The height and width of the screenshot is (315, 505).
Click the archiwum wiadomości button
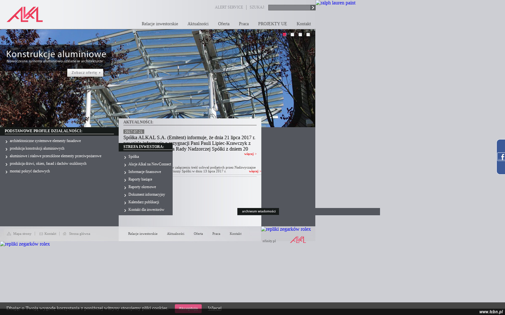(x=258, y=211)
